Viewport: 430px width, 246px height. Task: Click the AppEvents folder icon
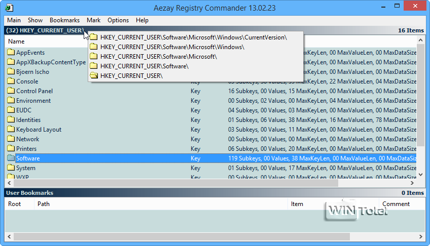pos(11,52)
